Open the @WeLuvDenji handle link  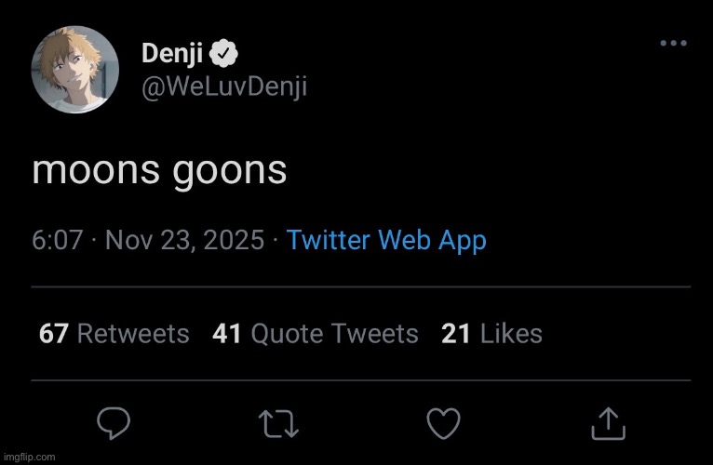(224, 86)
